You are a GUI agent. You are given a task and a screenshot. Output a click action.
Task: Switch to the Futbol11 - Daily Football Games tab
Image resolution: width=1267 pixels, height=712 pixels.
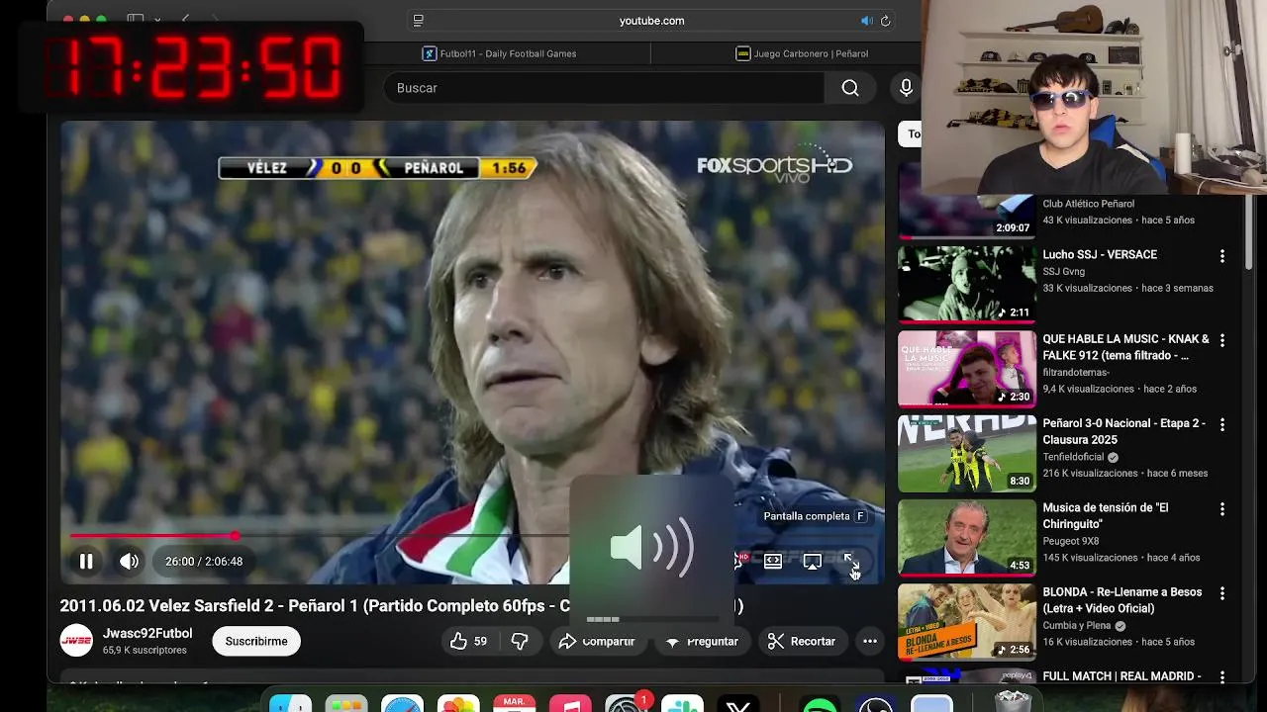500,53
